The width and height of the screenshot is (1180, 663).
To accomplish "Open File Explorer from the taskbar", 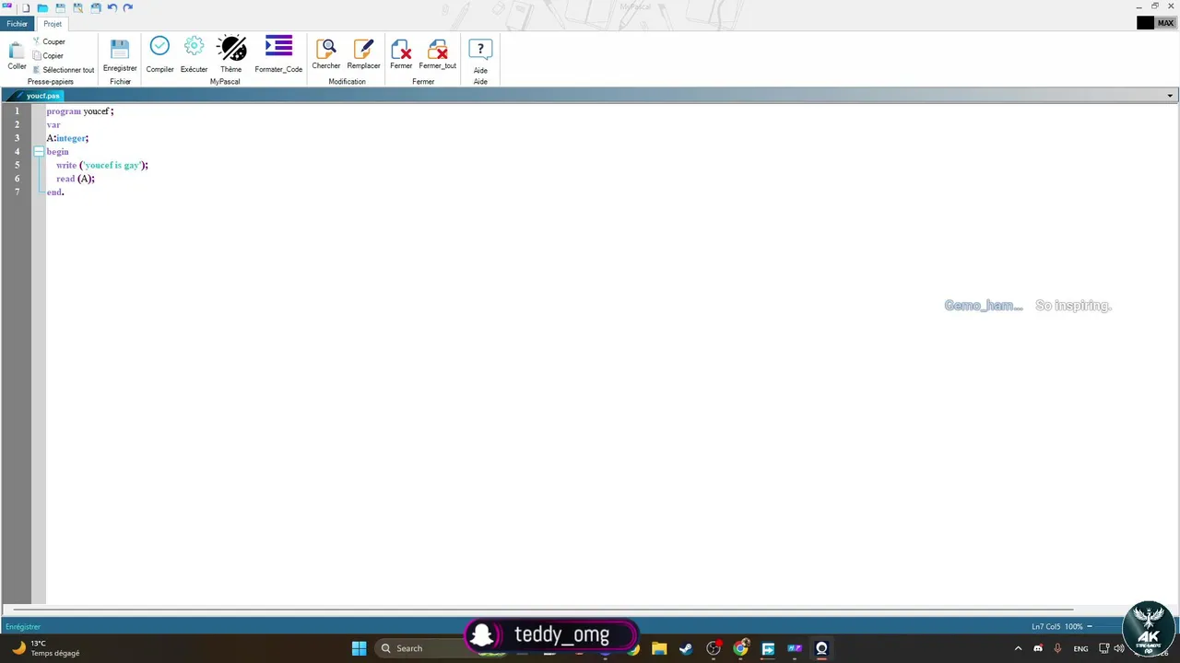I will (x=659, y=648).
